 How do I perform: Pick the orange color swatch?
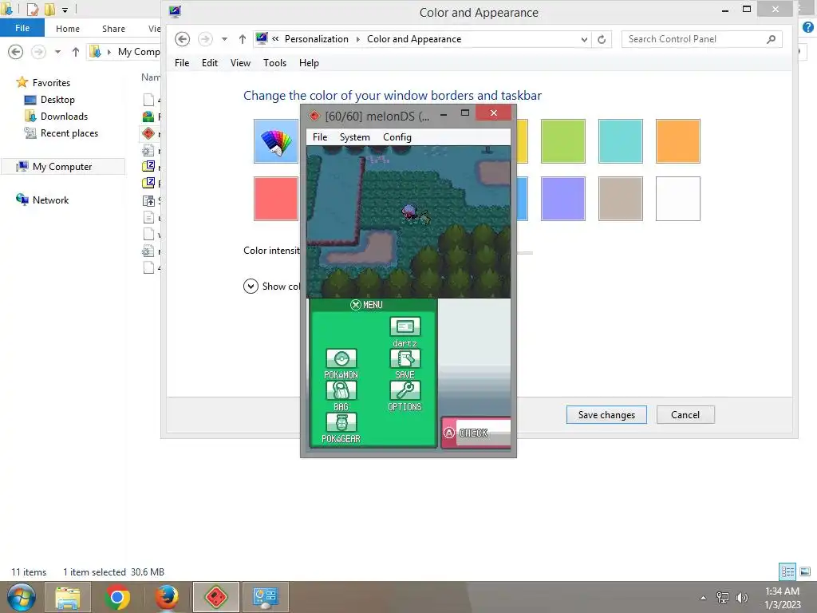point(677,141)
